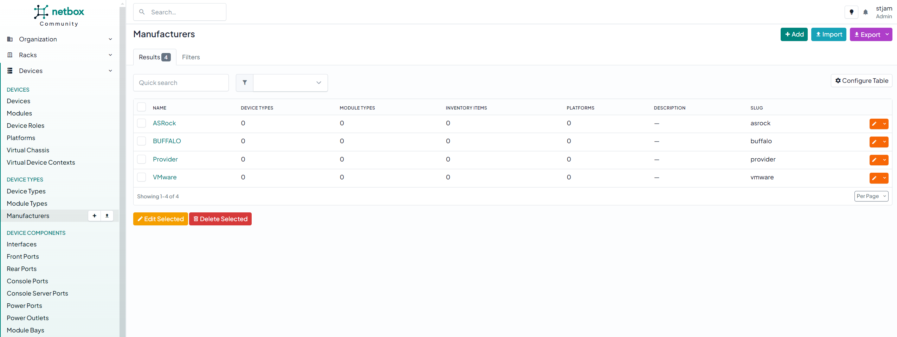897x337 pixels.
Task: Open Device Types in the sidebar
Action: (x=26, y=191)
